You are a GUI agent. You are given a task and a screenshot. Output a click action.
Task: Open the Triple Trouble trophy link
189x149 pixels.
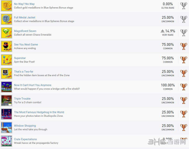point(22,99)
